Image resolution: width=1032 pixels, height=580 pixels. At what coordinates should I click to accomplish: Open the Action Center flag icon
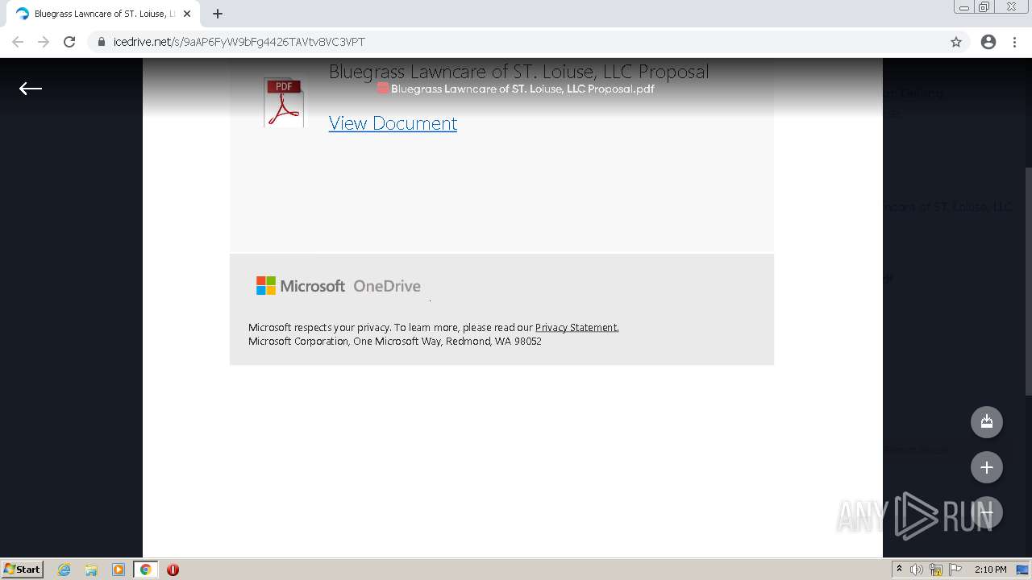click(x=955, y=570)
